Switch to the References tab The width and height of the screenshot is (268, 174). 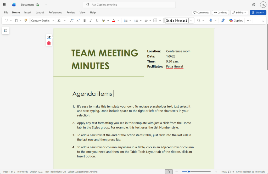click(x=55, y=13)
